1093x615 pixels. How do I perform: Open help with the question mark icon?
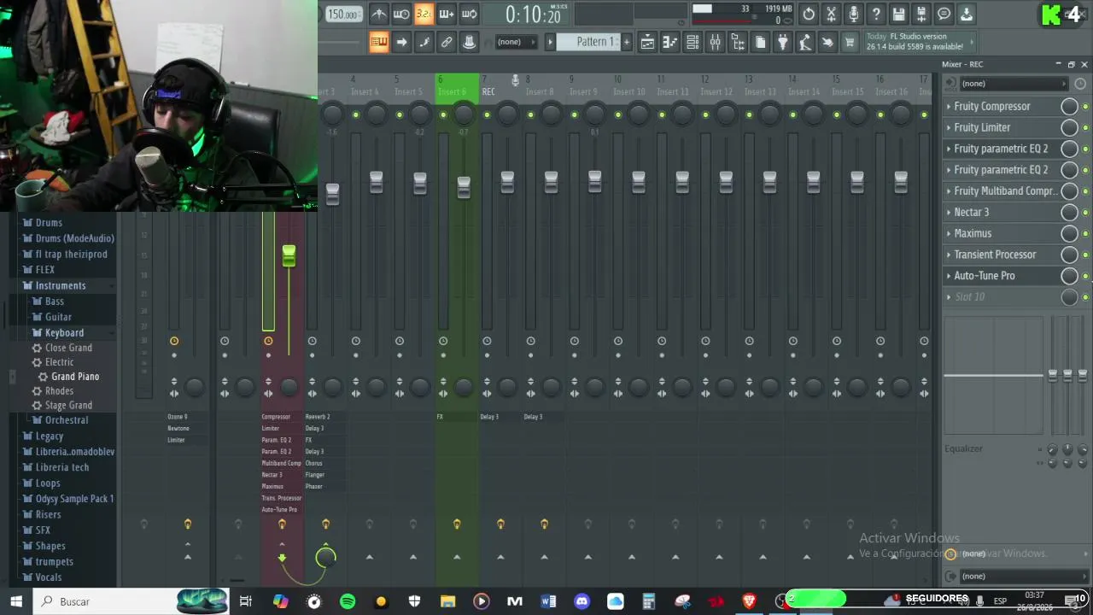coord(876,14)
